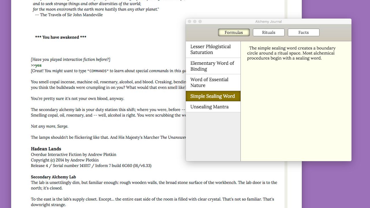Click the highlighted Simple Sealing Word item
Screen dimensions: 370x208
[x=213, y=96]
